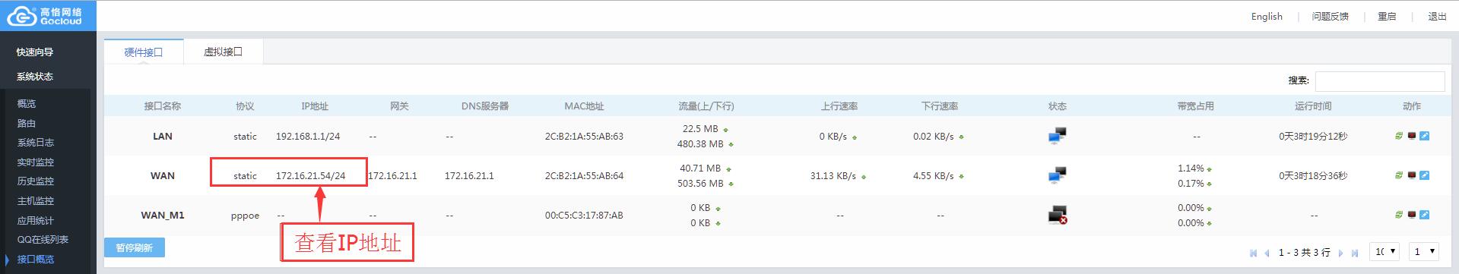This screenshot has width=1459, height=274.
Task: Click the Gocloud logo in the header
Action: click(x=48, y=15)
